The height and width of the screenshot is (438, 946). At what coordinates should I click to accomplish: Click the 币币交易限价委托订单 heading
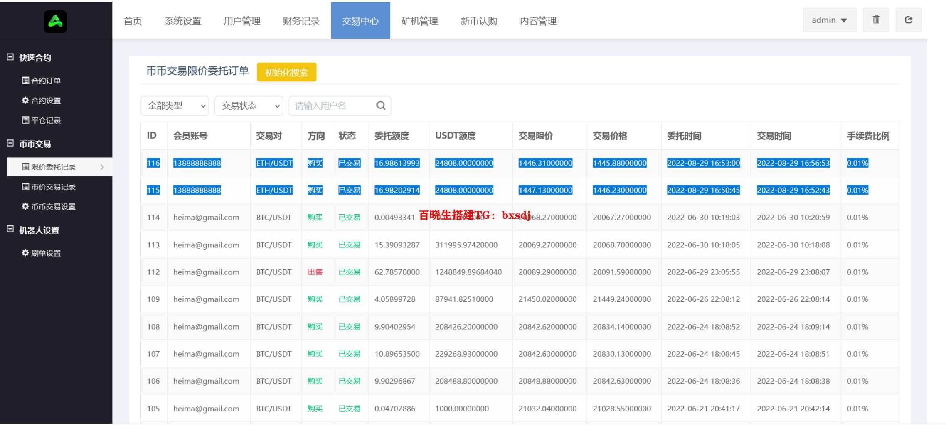pos(197,71)
